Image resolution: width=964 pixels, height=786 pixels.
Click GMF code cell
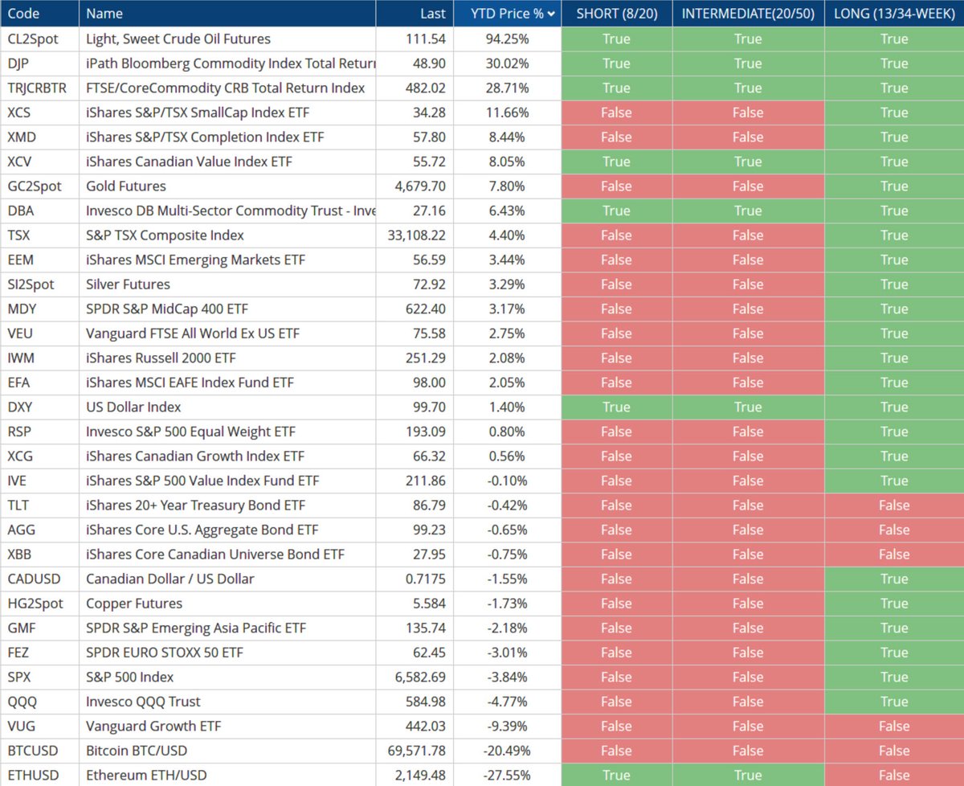coord(39,627)
